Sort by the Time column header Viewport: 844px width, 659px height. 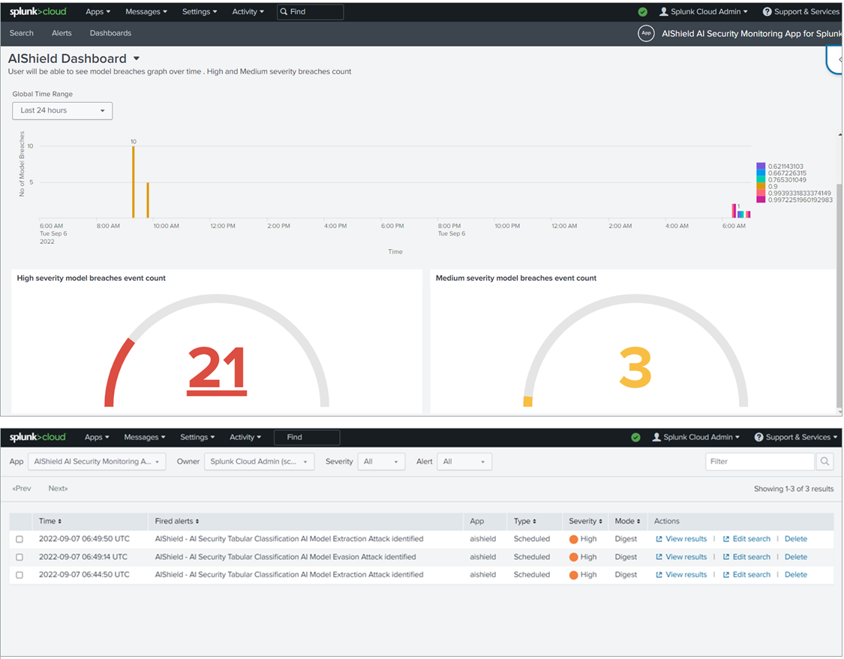(x=50, y=521)
